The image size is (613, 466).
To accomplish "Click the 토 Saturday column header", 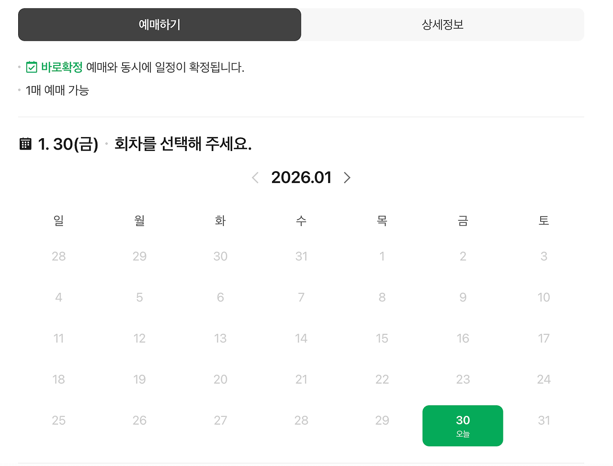I will pos(544,220).
